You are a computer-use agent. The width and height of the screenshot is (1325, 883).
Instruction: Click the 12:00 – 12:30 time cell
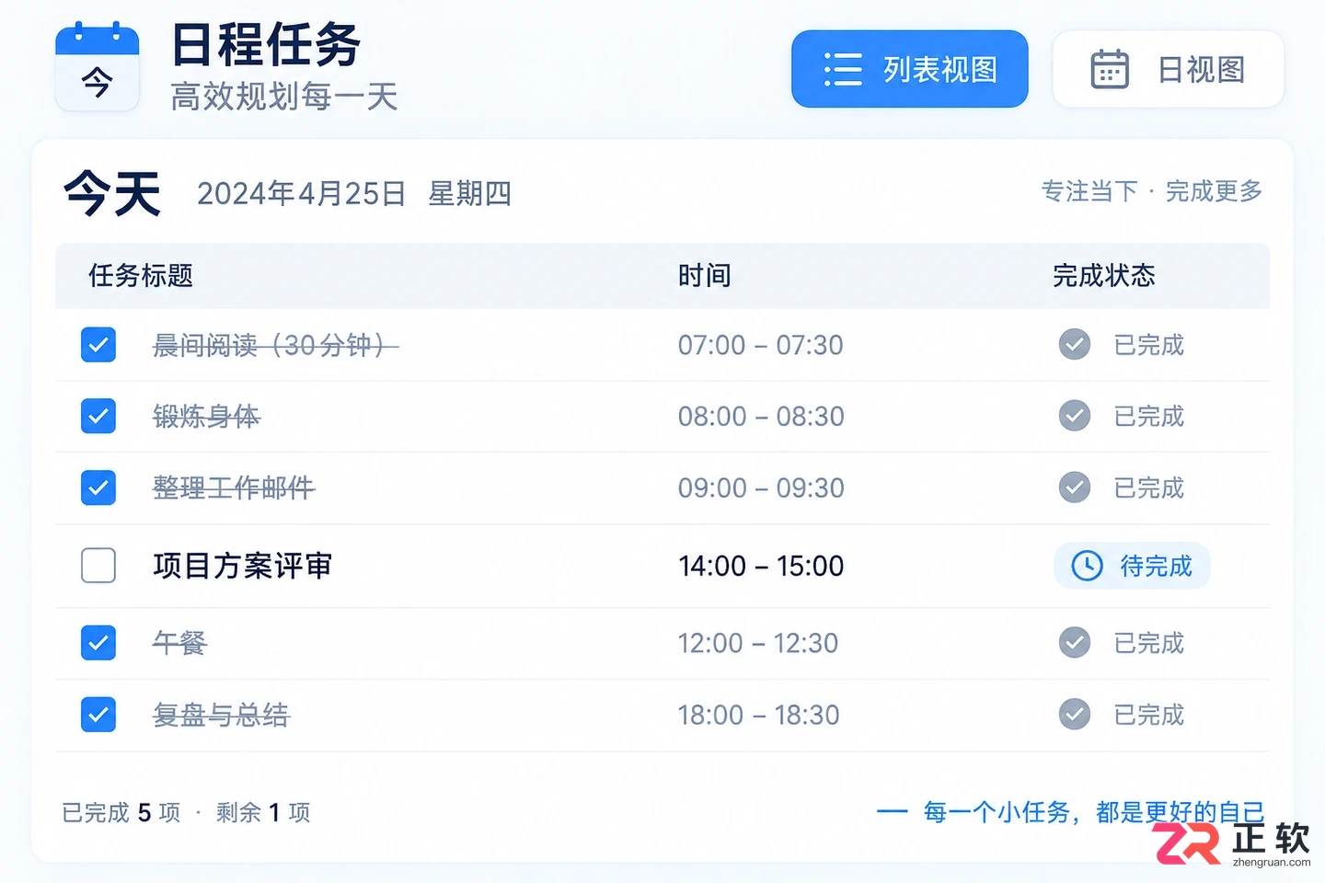click(x=758, y=642)
